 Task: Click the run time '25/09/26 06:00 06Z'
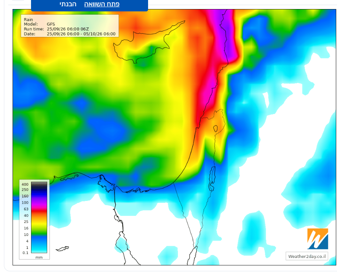(x=68, y=29)
